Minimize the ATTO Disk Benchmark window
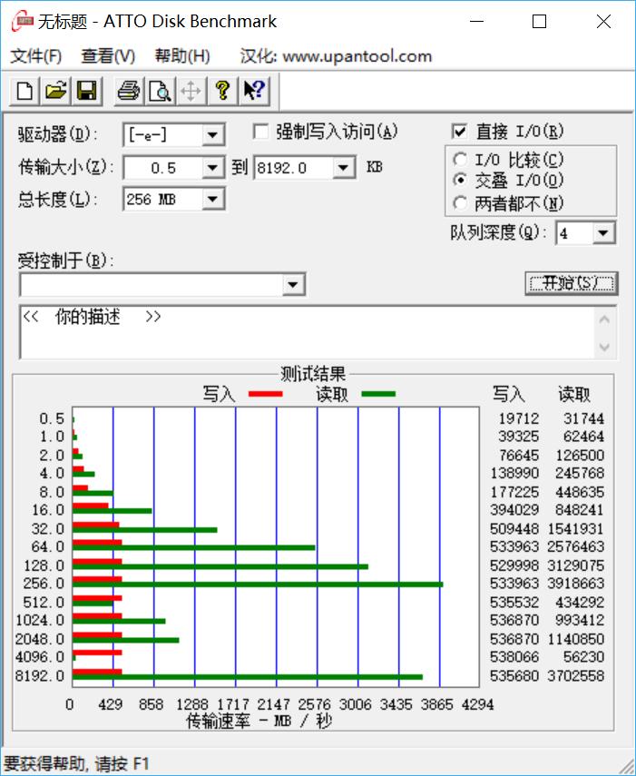The image size is (636, 776). pyautogui.click(x=476, y=21)
